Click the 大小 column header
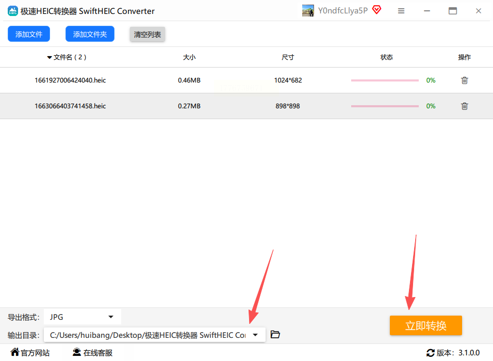This screenshot has height=361, width=493. pos(189,57)
